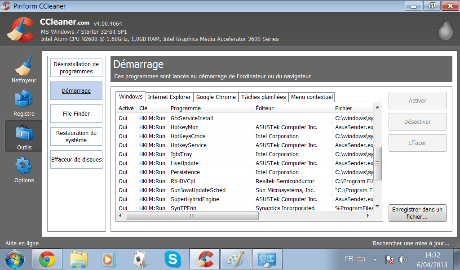460x270 pixels.
Task: Click the Action Center flag tray icon
Action: [389, 259]
